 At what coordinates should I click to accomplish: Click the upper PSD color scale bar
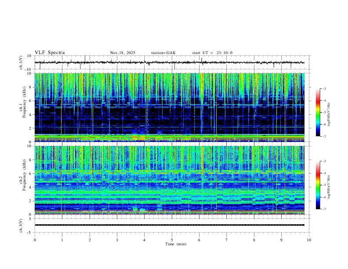click(318, 113)
